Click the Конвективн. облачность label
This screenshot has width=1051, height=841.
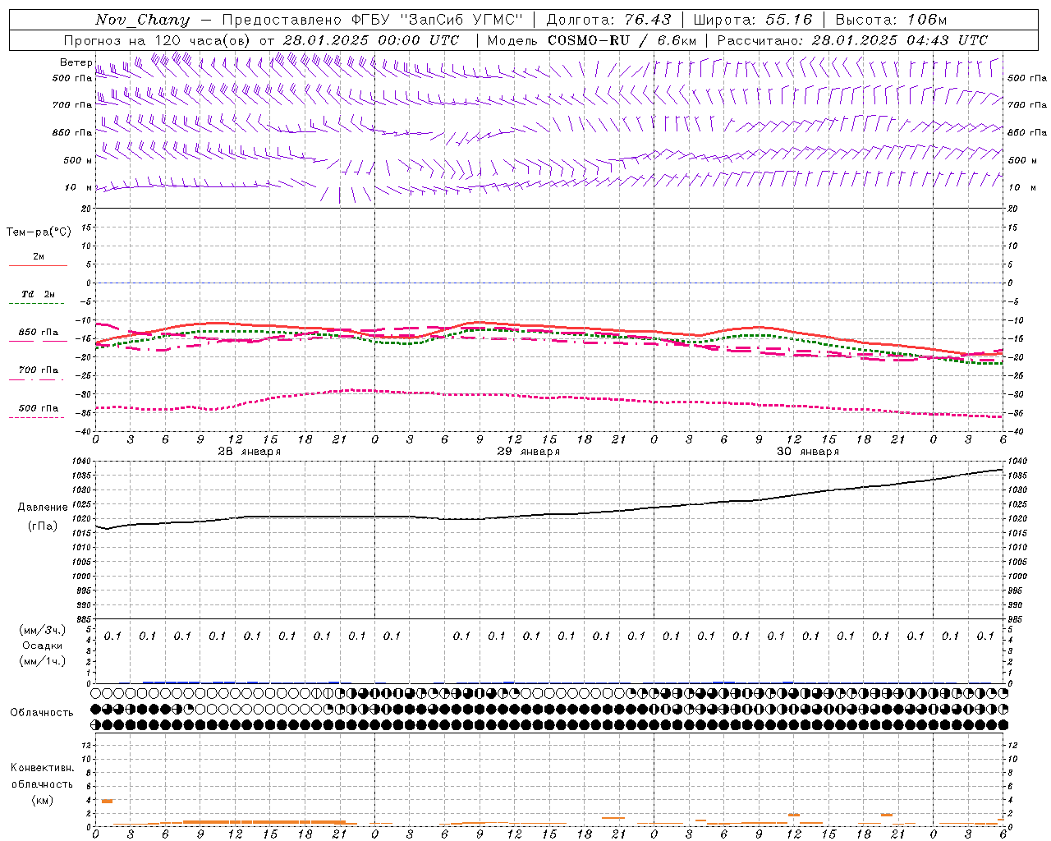click(x=42, y=776)
